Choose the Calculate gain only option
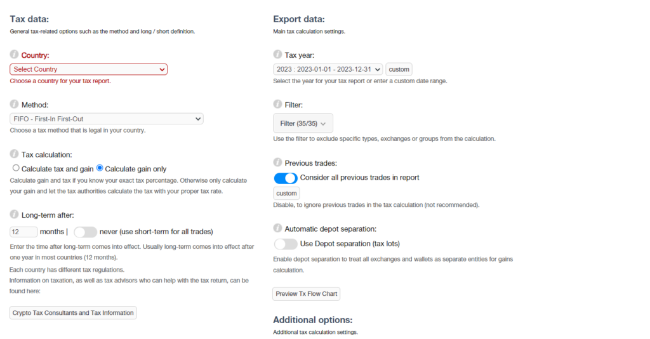The height and width of the screenshot is (339, 650). (x=100, y=168)
